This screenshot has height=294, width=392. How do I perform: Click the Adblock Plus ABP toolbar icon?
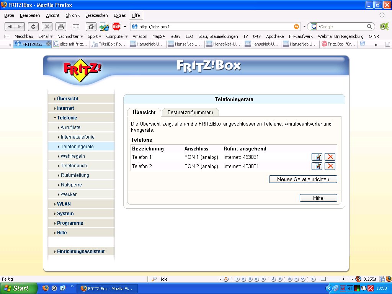coord(116,27)
